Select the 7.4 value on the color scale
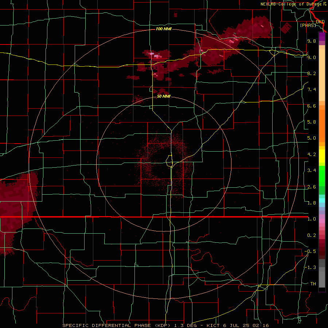The height and width of the screenshot is (328, 328). click(x=312, y=90)
